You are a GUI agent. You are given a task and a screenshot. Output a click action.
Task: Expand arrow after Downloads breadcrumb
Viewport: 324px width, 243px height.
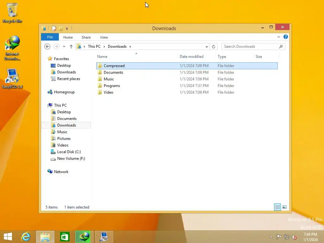[130, 47]
